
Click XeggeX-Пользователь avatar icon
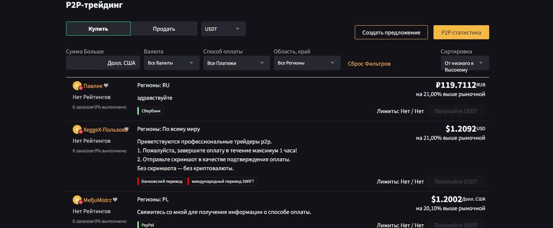click(77, 129)
